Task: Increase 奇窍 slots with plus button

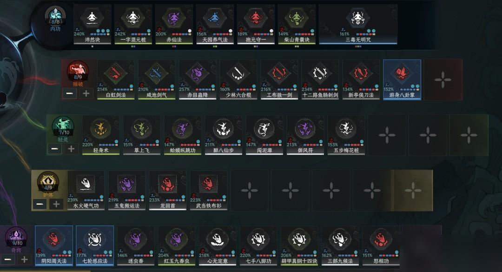Action: coord(24,259)
